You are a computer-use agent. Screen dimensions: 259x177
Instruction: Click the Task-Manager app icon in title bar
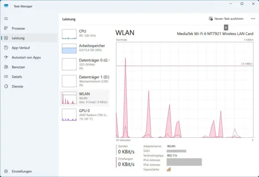6,6
